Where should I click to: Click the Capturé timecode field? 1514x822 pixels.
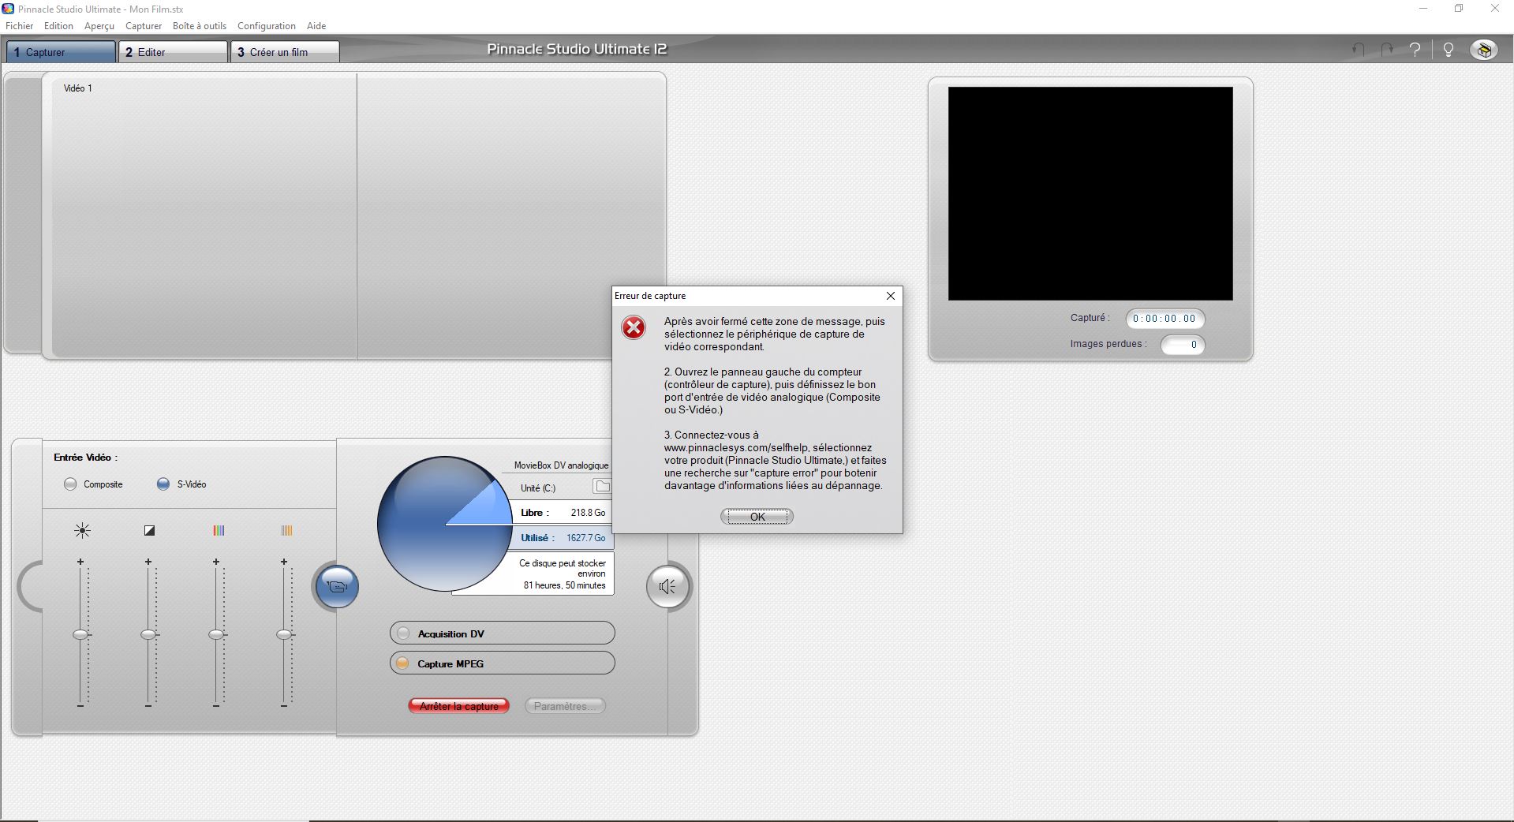coord(1165,319)
